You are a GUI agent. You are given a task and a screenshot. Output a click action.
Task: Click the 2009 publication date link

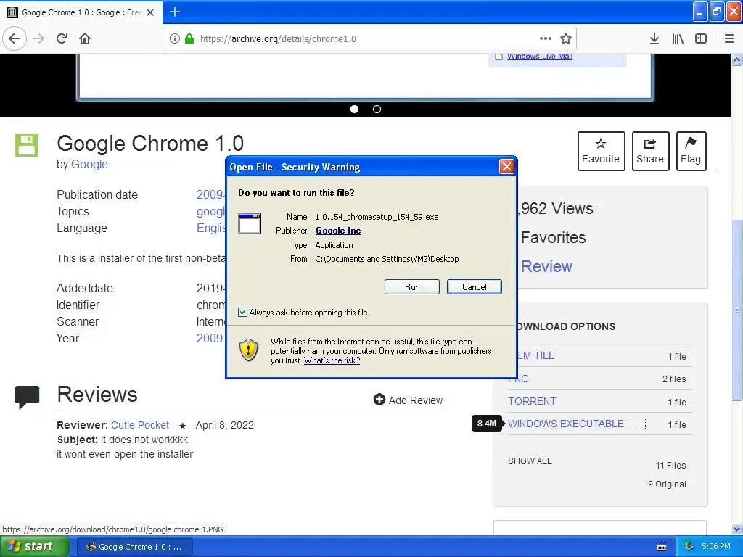[x=210, y=194]
